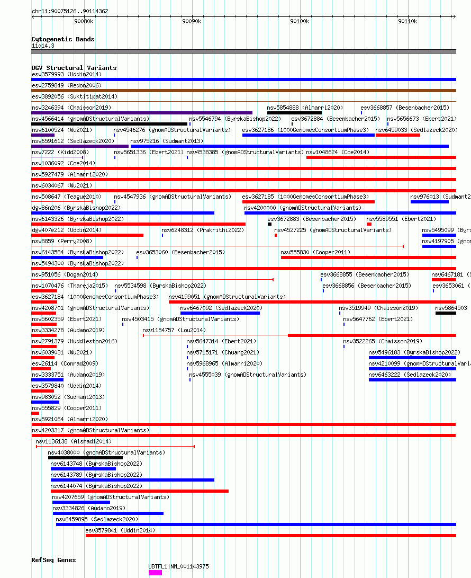The width and height of the screenshot is (471, 578).
Task: Click dgv407e212 (Uddin2014) label
Action: tap(67, 229)
